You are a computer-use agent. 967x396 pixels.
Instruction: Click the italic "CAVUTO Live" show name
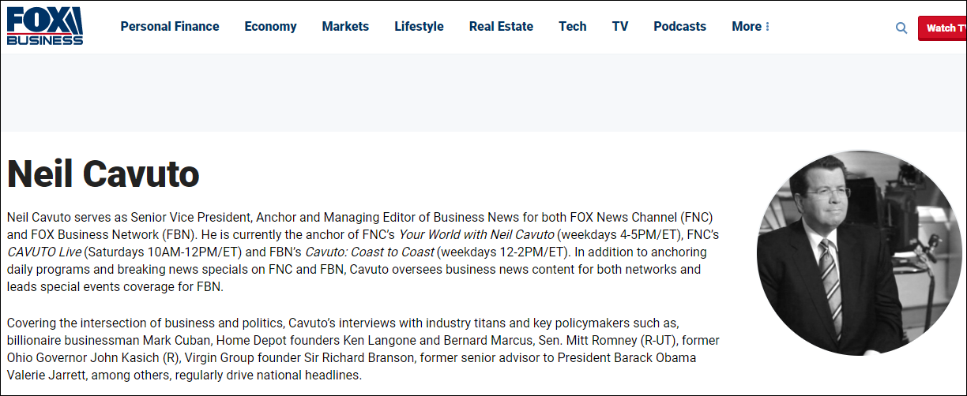click(x=43, y=252)
